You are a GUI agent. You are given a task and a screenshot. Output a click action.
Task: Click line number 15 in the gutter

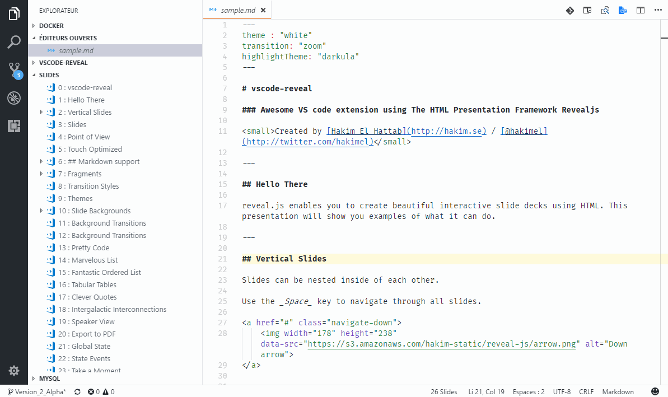click(222, 184)
